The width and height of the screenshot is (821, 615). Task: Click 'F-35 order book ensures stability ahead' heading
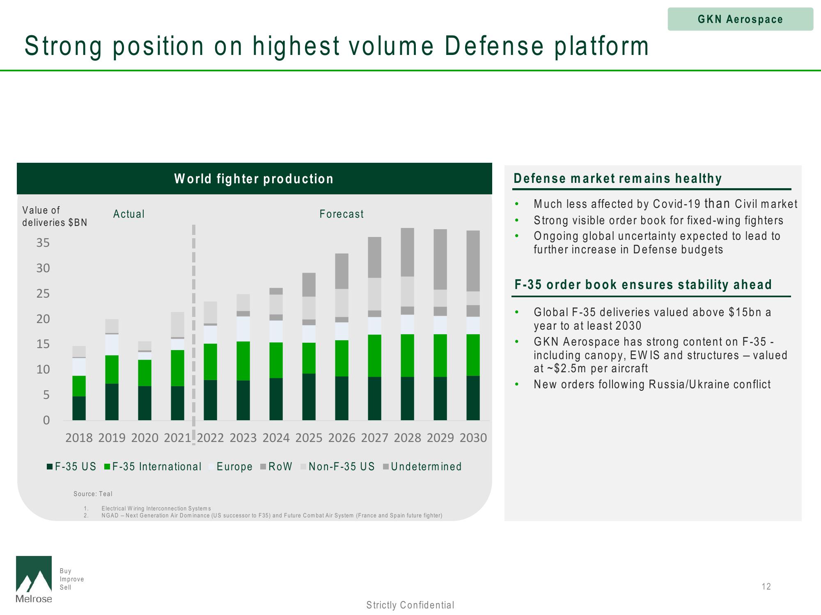[643, 285]
